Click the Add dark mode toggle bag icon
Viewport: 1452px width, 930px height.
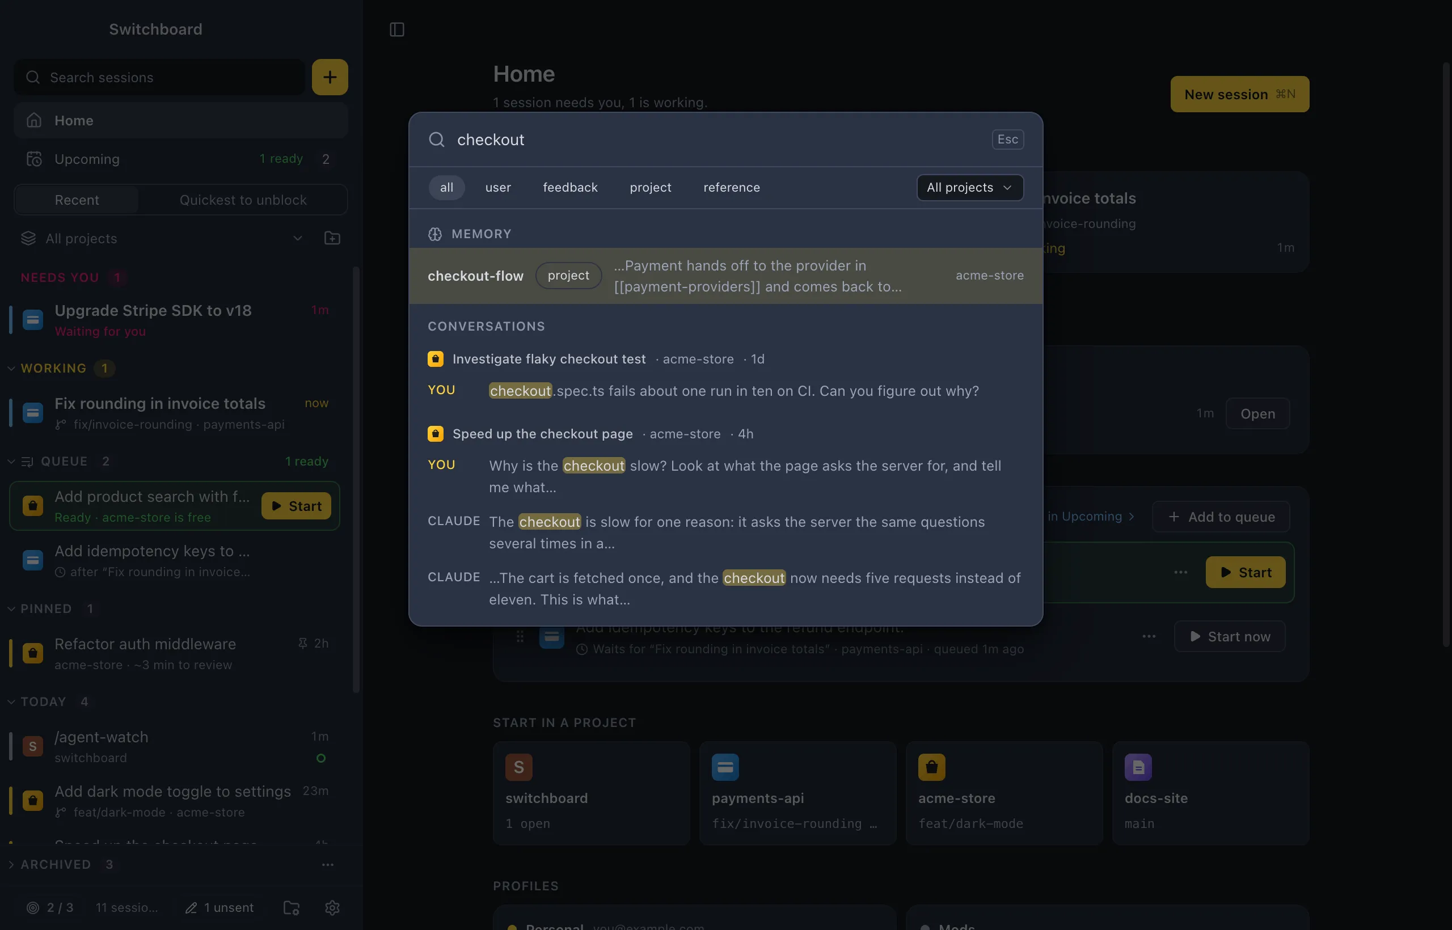(33, 800)
